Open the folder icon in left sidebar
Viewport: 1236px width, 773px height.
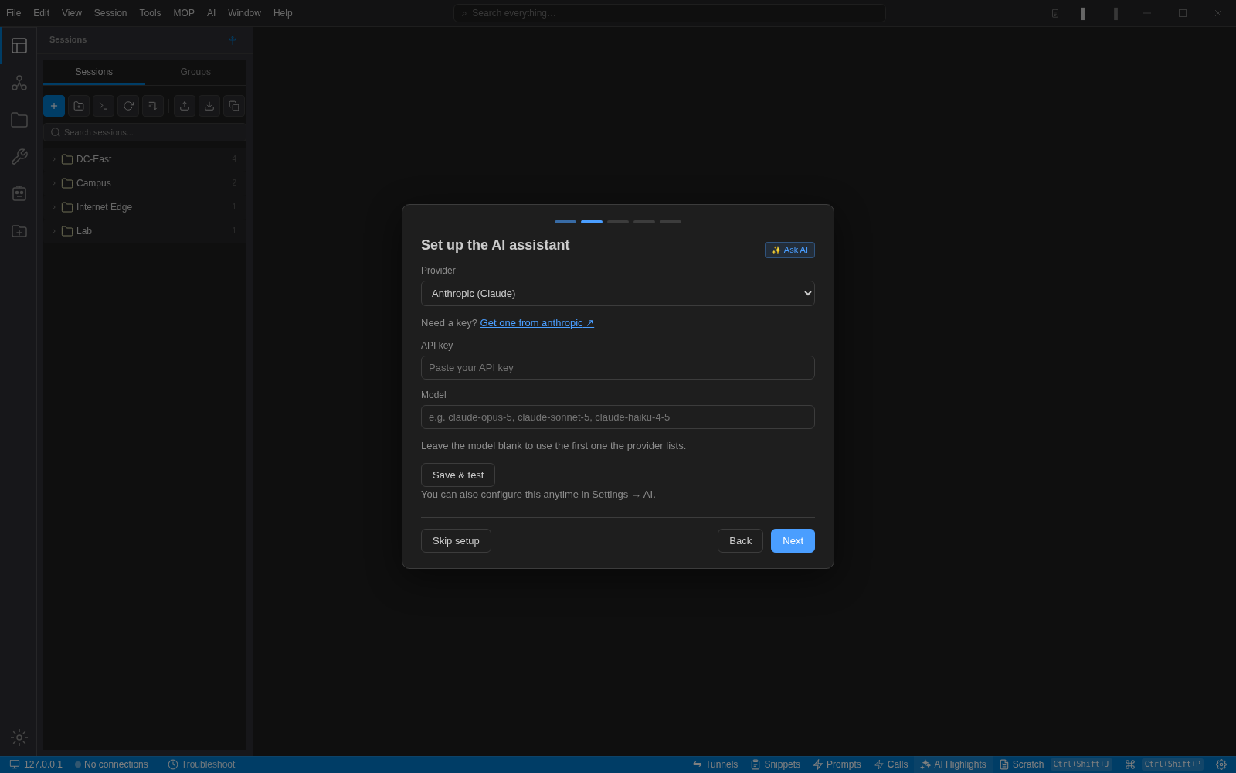(x=19, y=120)
